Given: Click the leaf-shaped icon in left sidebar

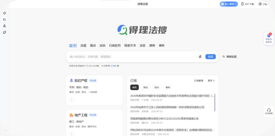Looking at the screenshot, I should [5, 32].
